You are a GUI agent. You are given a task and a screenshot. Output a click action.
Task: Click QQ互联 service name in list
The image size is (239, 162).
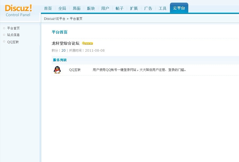[75, 70]
